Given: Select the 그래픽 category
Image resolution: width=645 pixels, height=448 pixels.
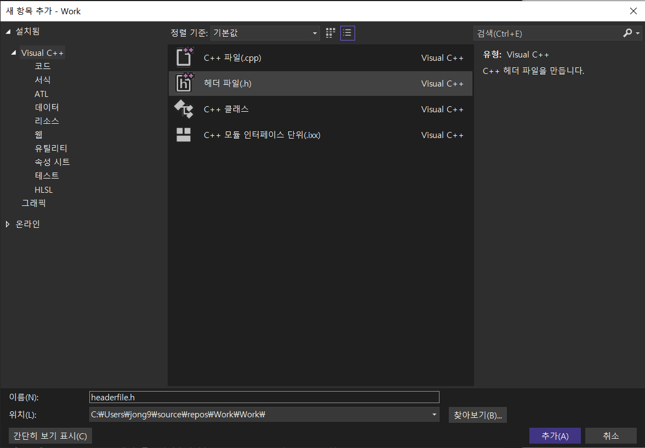Looking at the screenshot, I should click(34, 203).
